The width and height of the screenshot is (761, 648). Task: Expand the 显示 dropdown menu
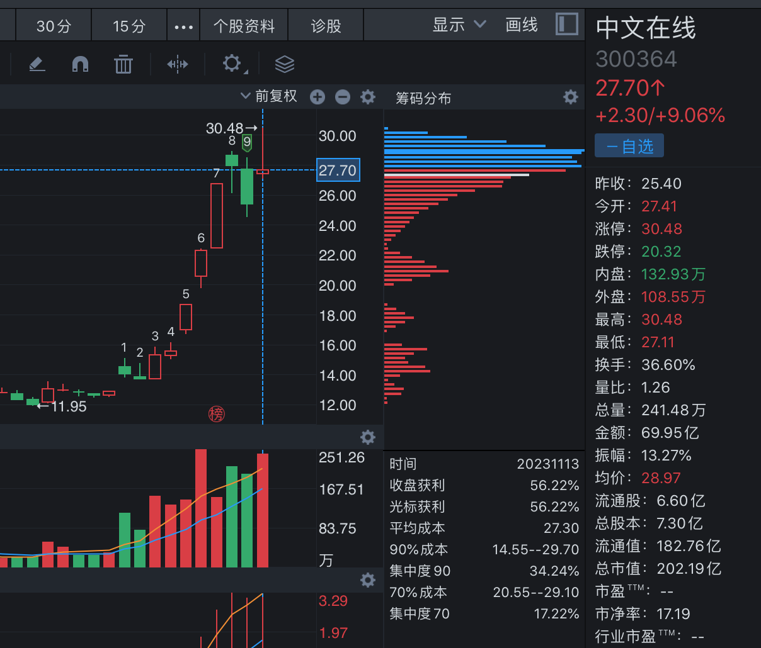tap(459, 25)
